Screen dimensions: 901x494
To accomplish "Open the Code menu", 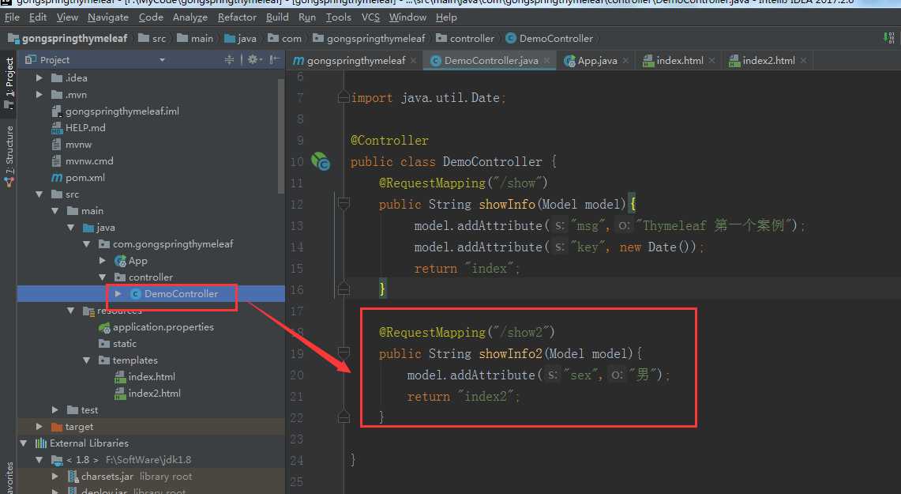I will (151, 17).
